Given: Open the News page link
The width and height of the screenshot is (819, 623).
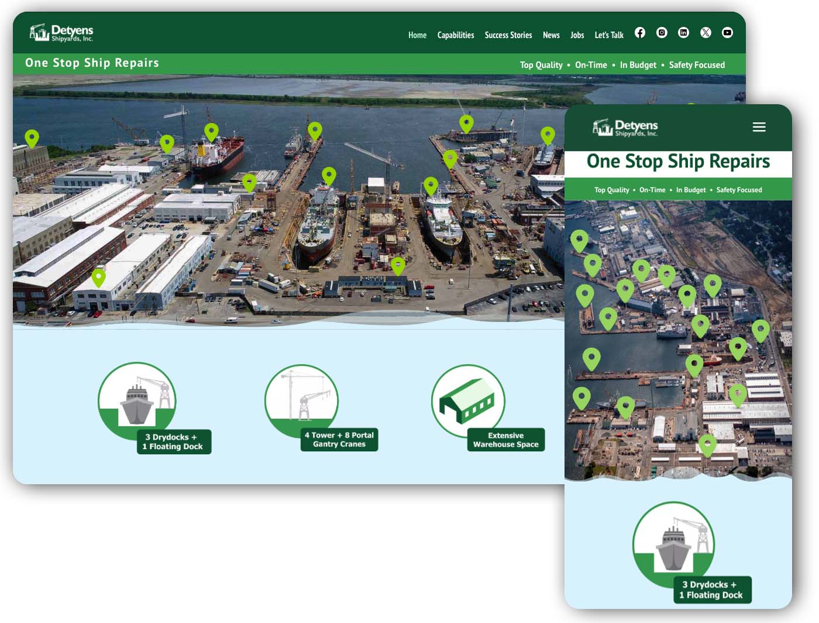Looking at the screenshot, I should click(x=551, y=35).
